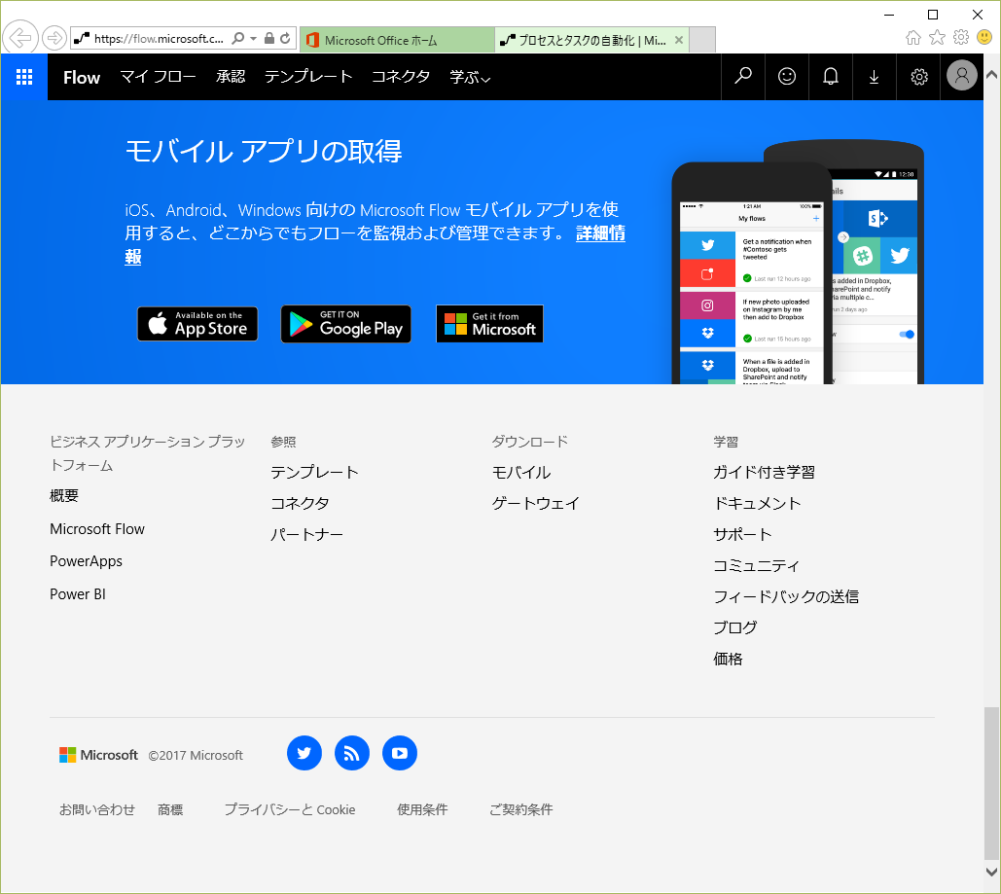Click the Available on the App Store badge
The width and height of the screenshot is (1001, 894).
coord(197,324)
